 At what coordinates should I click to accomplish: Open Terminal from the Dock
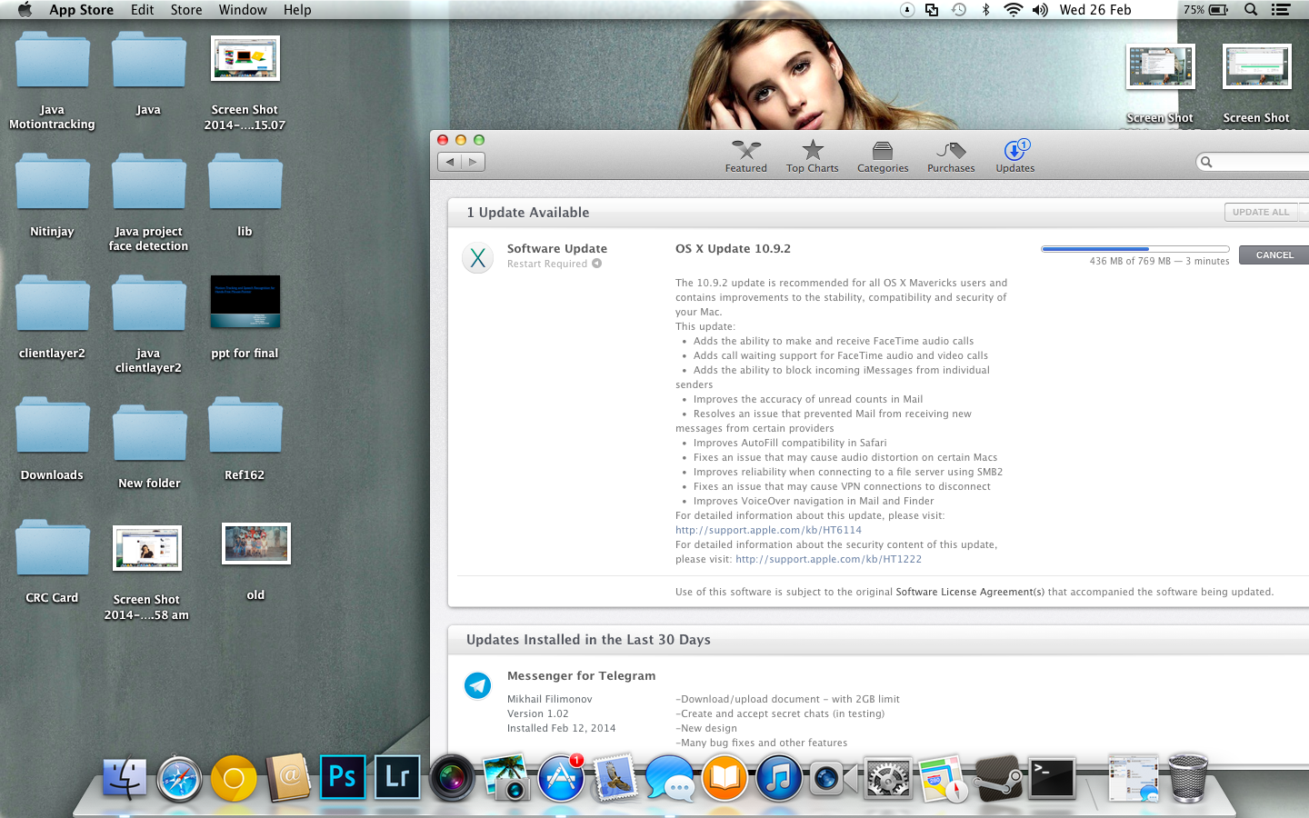[1052, 779]
